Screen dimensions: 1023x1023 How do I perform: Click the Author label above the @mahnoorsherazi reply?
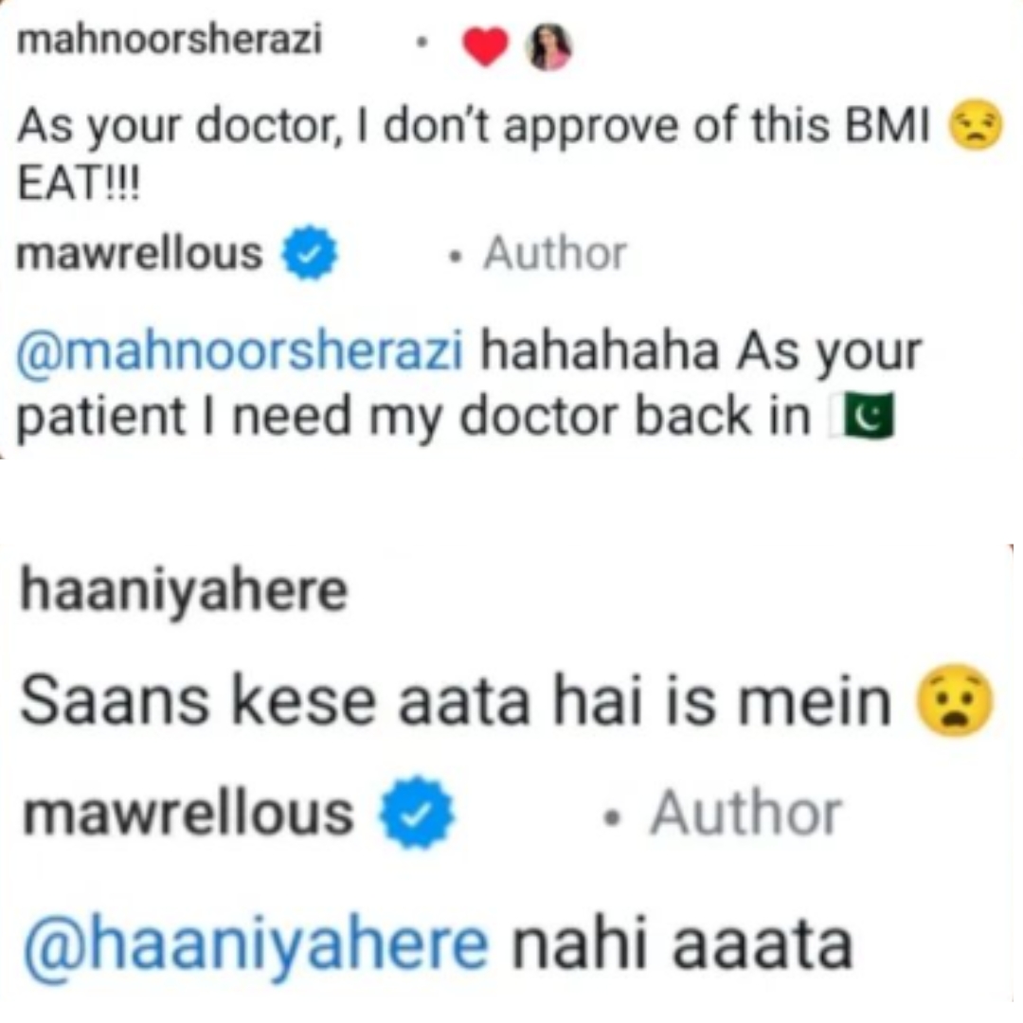(554, 253)
